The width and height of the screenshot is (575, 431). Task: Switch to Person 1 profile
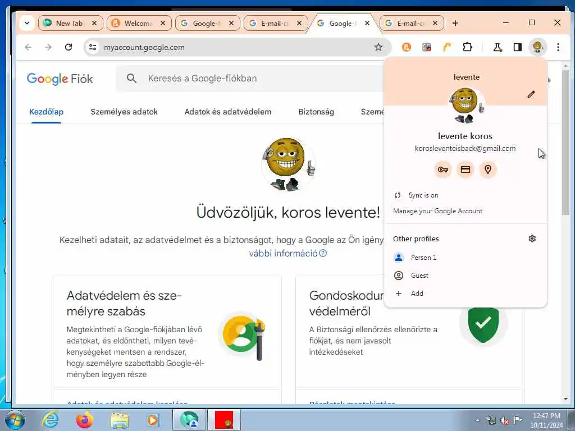point(466,257)
